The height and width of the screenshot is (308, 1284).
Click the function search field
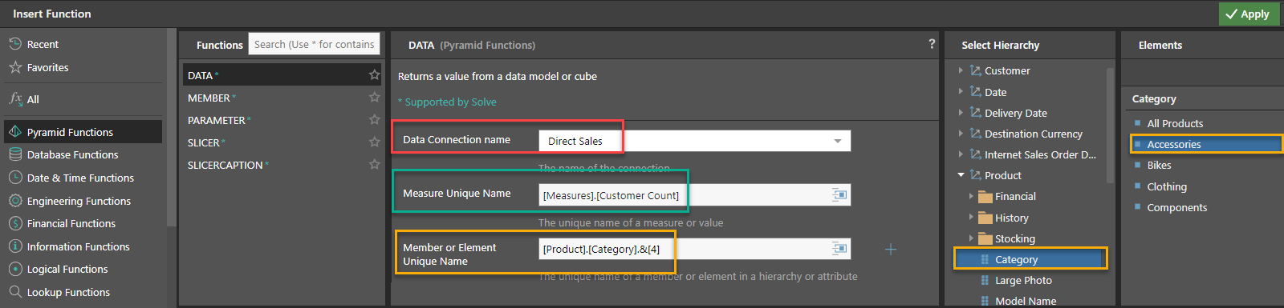(x=315, y=44)
